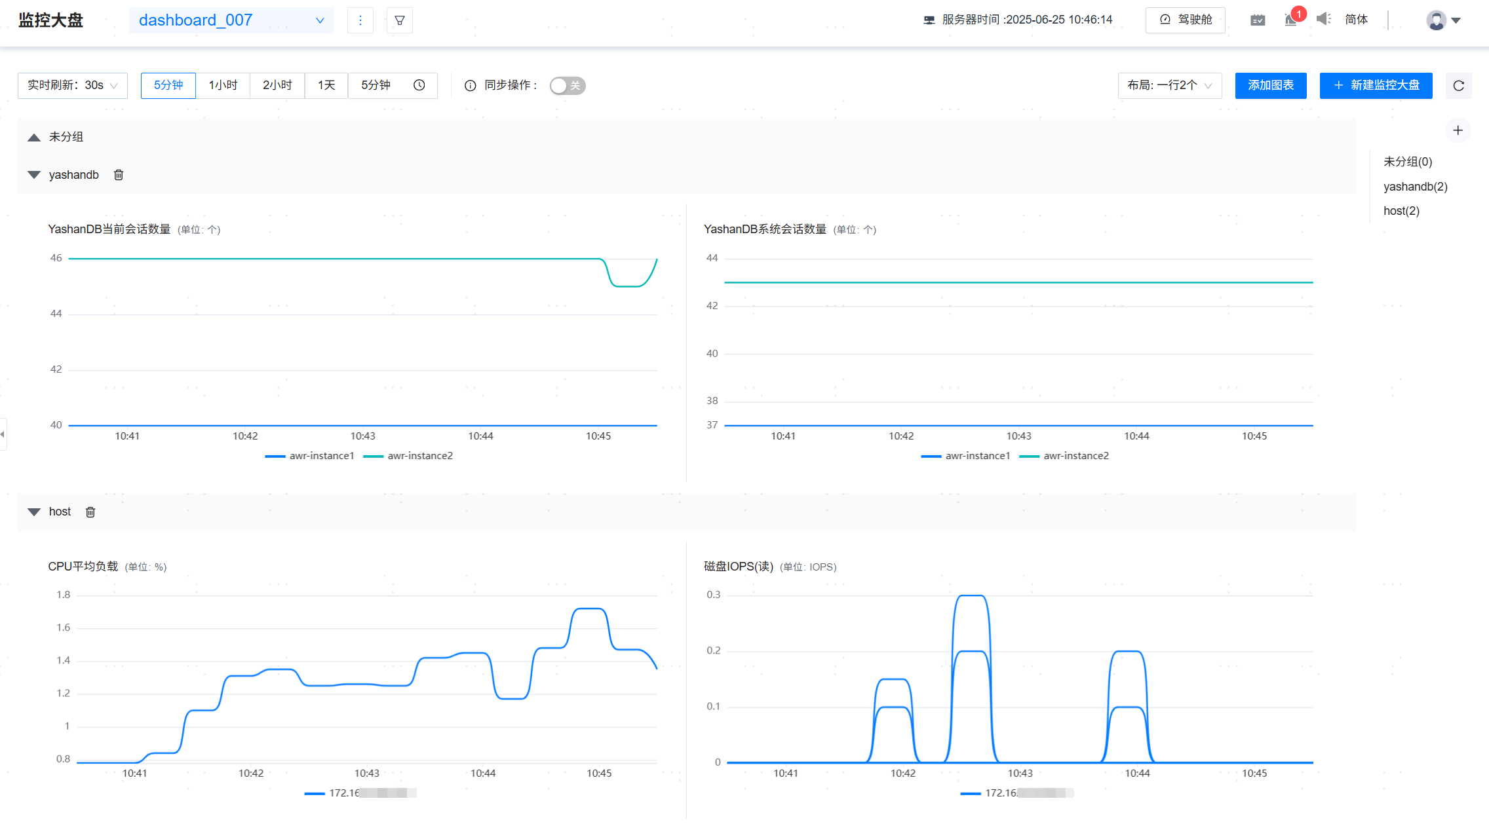Toggle the 同步操作 switch on

coord(567,85)
